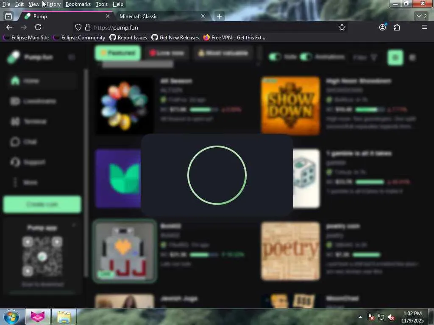
Task: Open the gray robot coin thumbnail
Action: coord(125,251)
